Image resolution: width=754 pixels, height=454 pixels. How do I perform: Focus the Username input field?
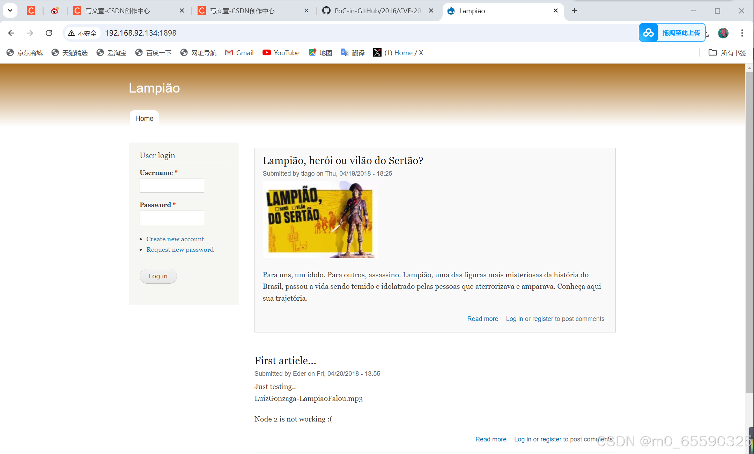(172, 185)
